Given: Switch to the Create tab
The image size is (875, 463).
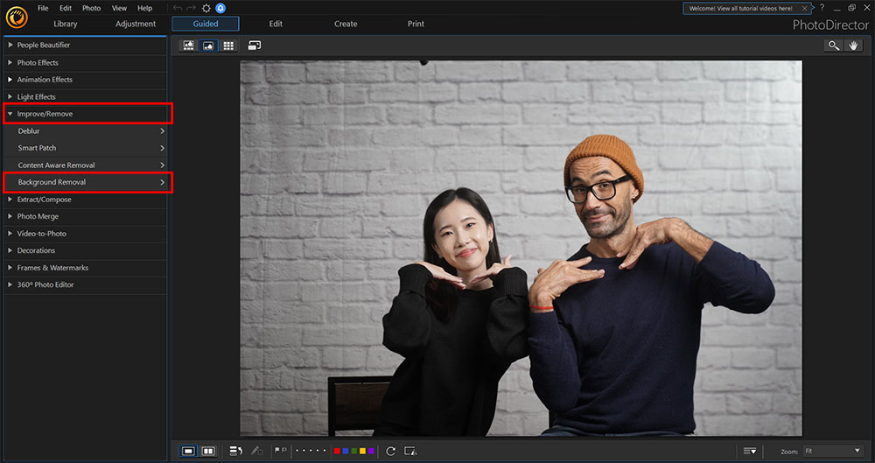Looking at the screenshot, I should 346,24.
